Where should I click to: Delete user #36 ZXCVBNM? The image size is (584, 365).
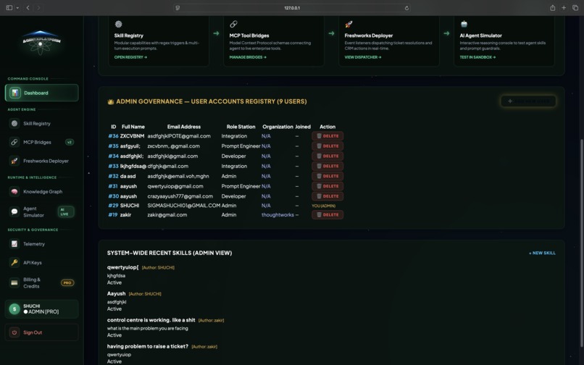[328, 136]
